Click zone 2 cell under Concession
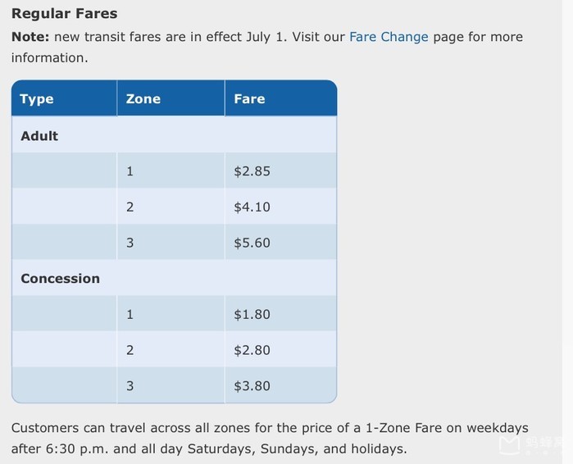Viewport: 573px width, 464px height. point(130,350)
